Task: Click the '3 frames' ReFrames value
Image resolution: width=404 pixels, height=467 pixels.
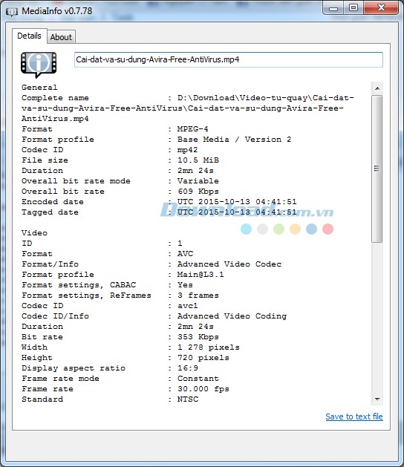Action: [x=198, y=295]
